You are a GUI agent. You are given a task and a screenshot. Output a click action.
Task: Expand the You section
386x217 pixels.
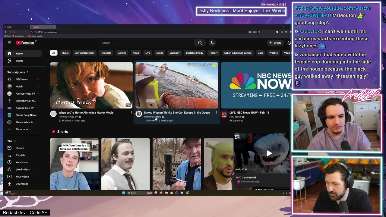click(x=11, y=141)
